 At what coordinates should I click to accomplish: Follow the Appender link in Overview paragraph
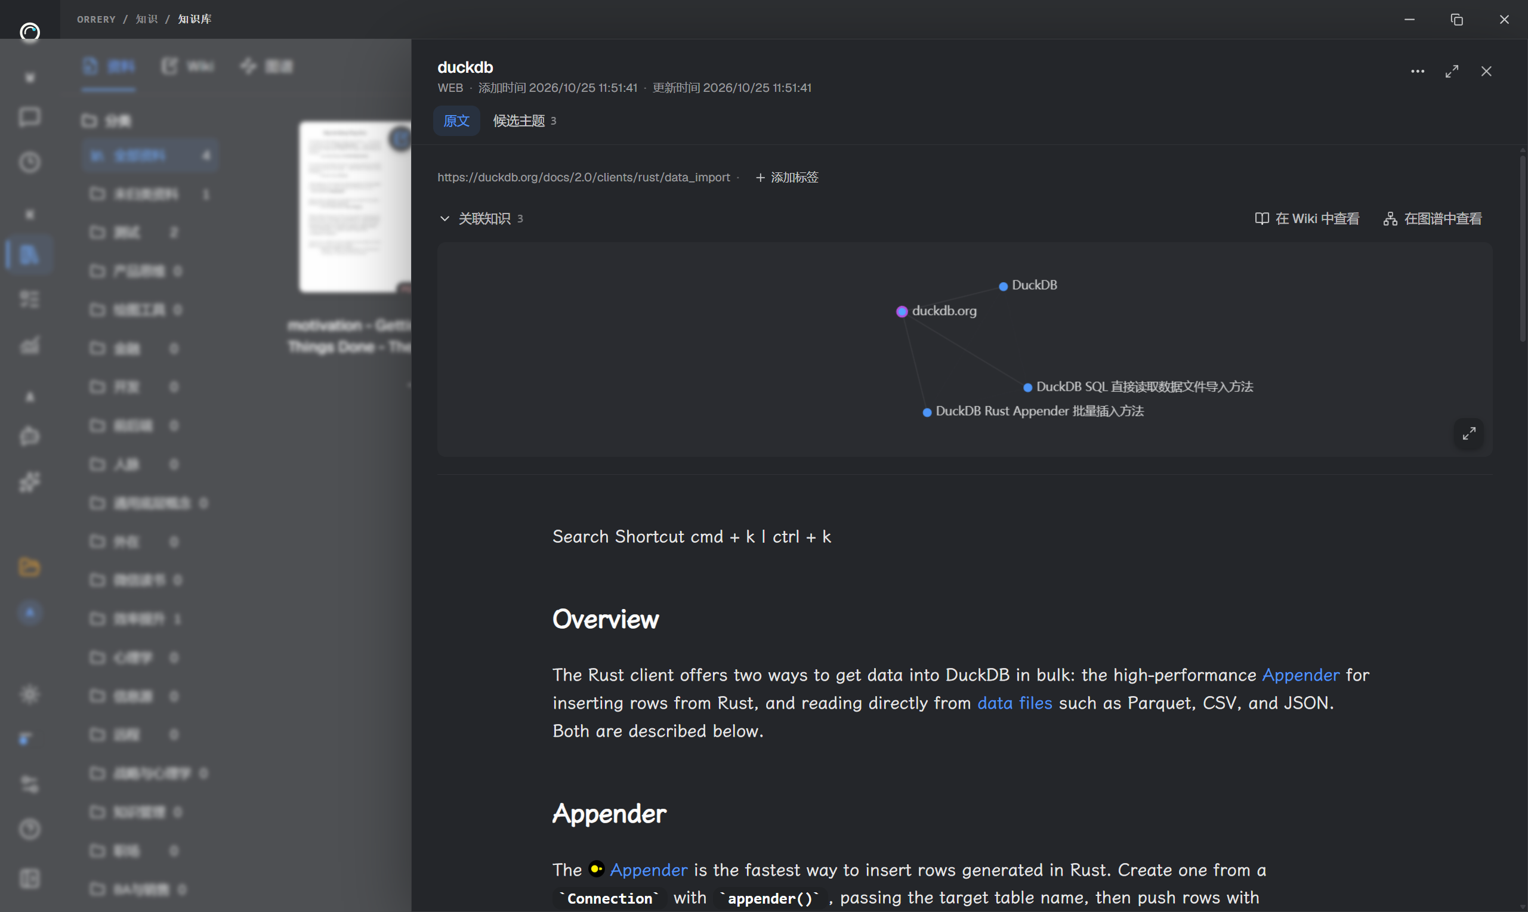click(x=1301, y=675)
